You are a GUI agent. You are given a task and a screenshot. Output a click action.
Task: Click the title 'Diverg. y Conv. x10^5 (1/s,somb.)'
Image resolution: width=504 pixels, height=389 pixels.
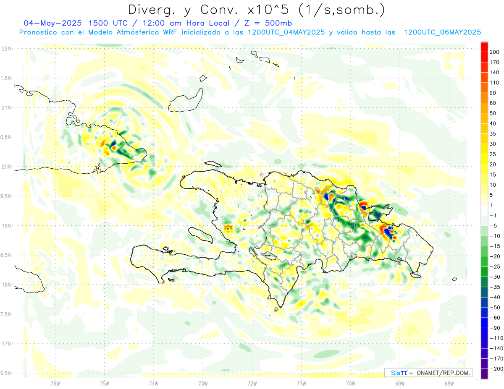pyautogui.click(x=256, y=10)
